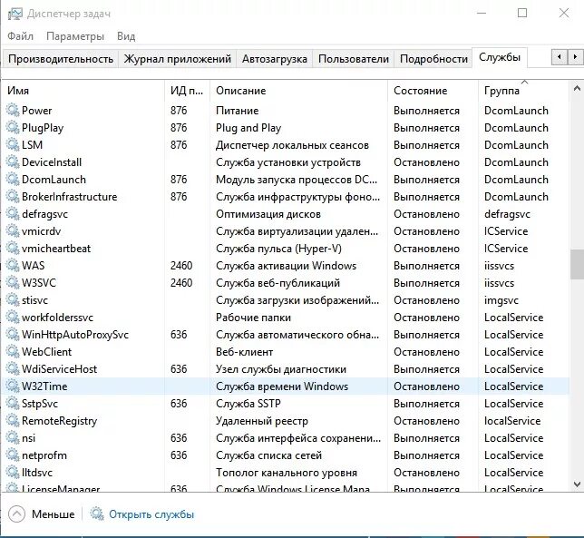Click the Plug and Play description
Image resolution: width=584 pixels, height=538 pixels.
point(248,128)
